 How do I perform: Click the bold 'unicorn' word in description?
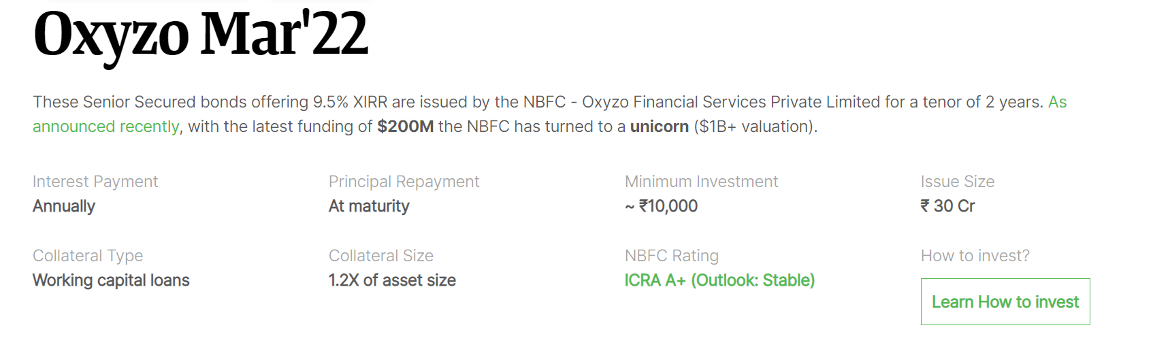point(660,127)
